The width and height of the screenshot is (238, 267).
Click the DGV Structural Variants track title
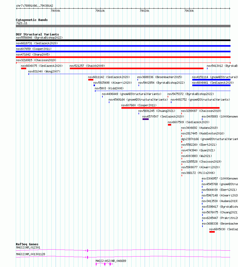coord(37,34)
